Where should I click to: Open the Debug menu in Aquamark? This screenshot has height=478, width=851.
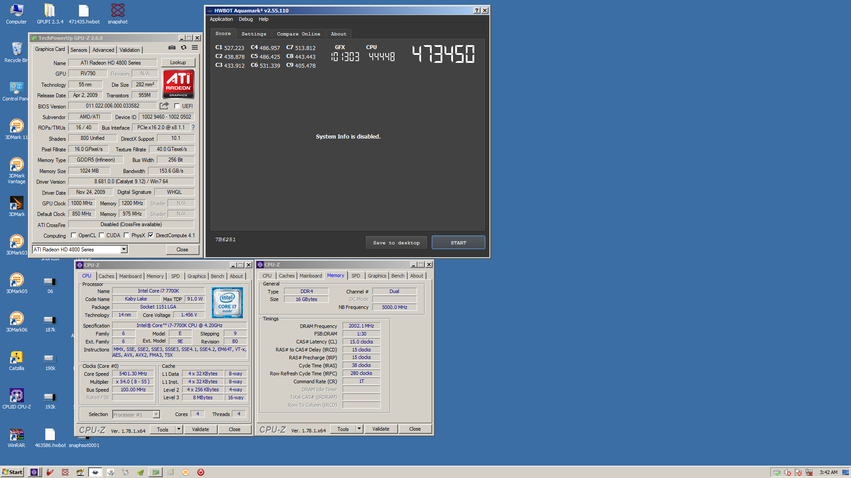click(246, 19)
